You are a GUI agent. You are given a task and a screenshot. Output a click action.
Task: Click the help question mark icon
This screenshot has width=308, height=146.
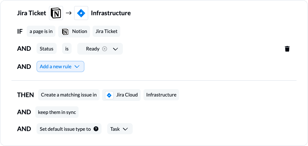point(96,129)
